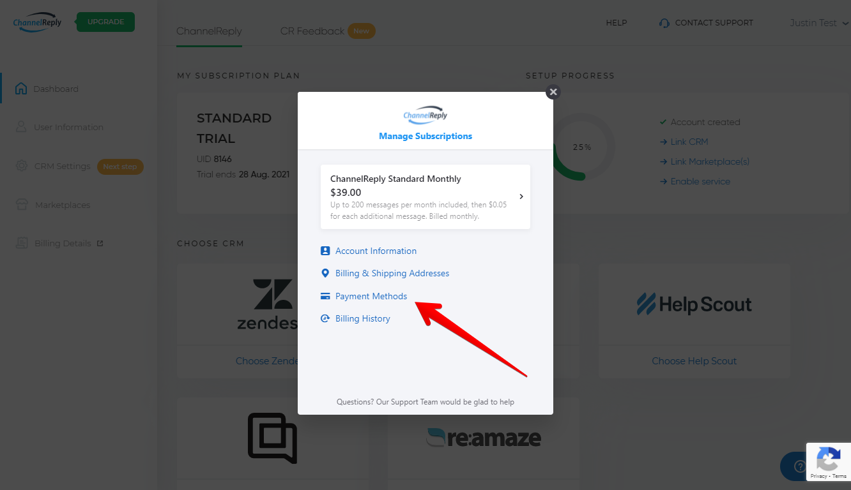This screenshot has width=851, height=490.
Task: Click the Contact Support headset icon
Action: coord(664,23)
